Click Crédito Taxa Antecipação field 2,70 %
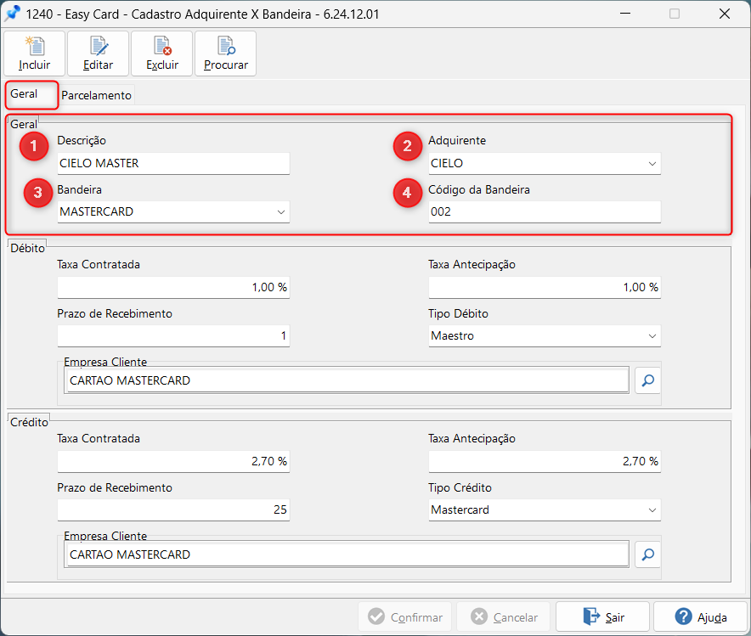This screenshot has width=751, height=636. coord(545,461)
